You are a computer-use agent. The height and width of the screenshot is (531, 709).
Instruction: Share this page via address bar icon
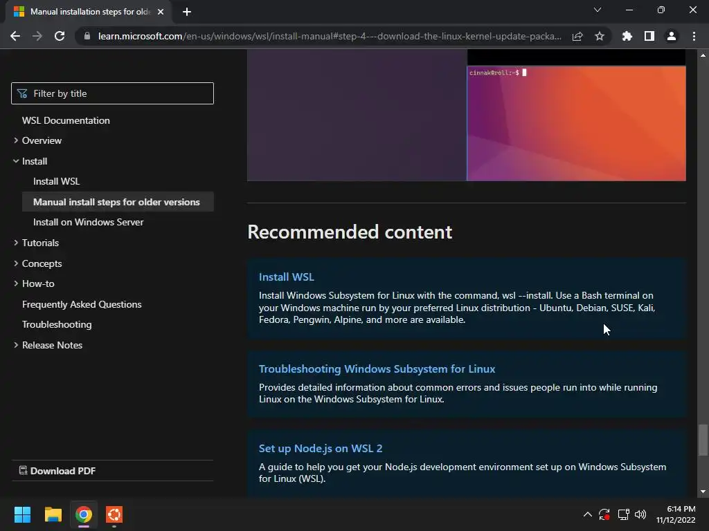577,36
